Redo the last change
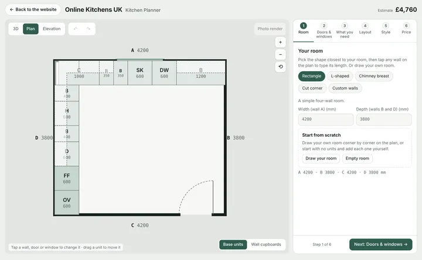This screenshot has width=422, height=260. 89,29
